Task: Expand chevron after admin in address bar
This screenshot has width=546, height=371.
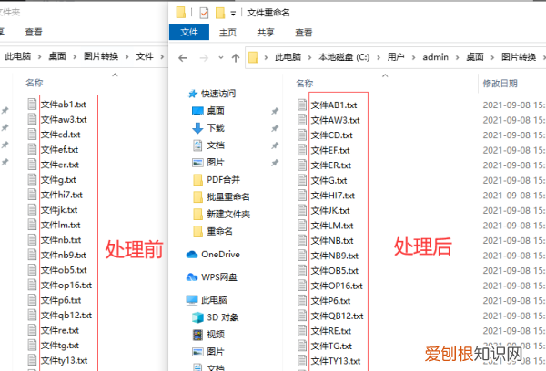Action: (457, 57)
